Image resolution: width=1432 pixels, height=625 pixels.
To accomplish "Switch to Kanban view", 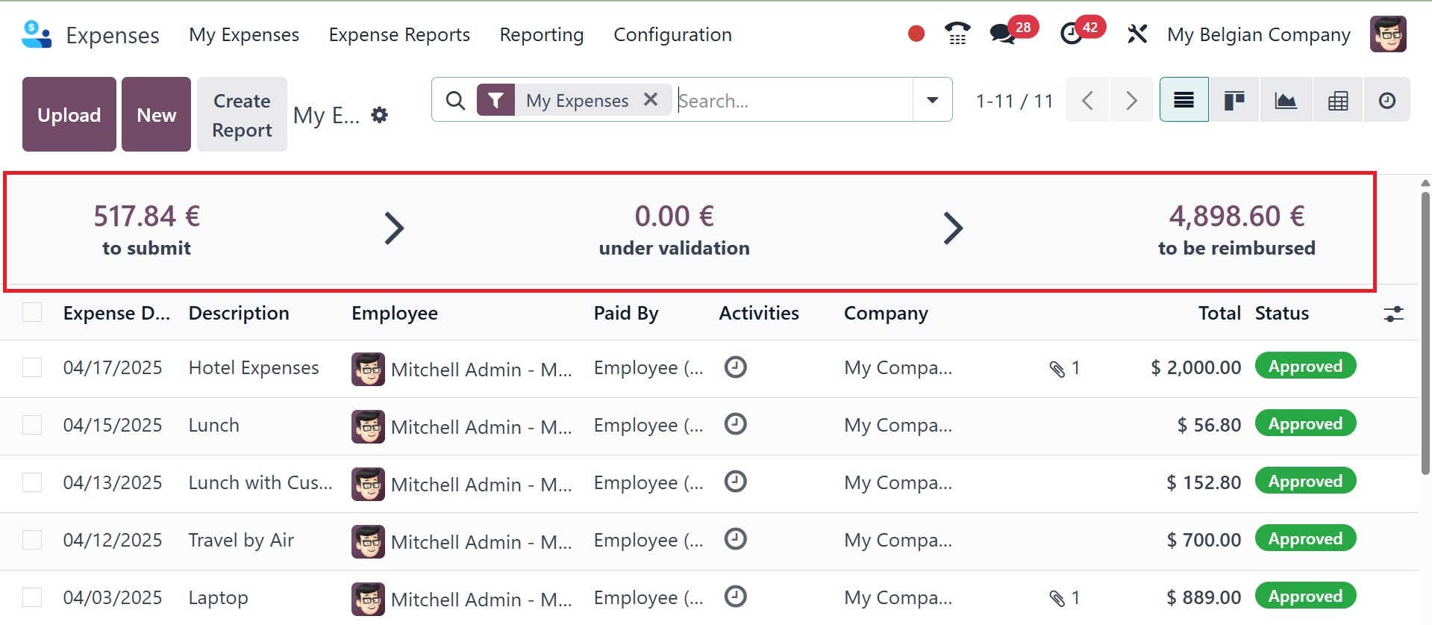I will [x=1234, y=100].
